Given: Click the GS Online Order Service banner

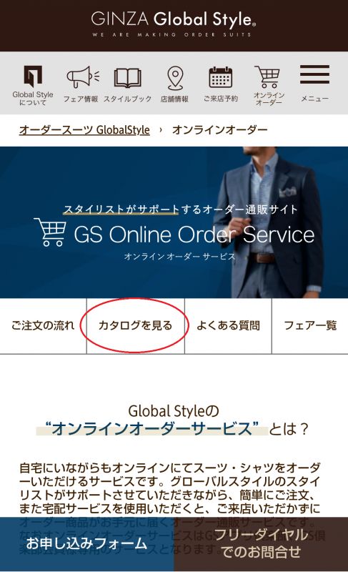Looking at the screenshot, I should pos(174,222).
